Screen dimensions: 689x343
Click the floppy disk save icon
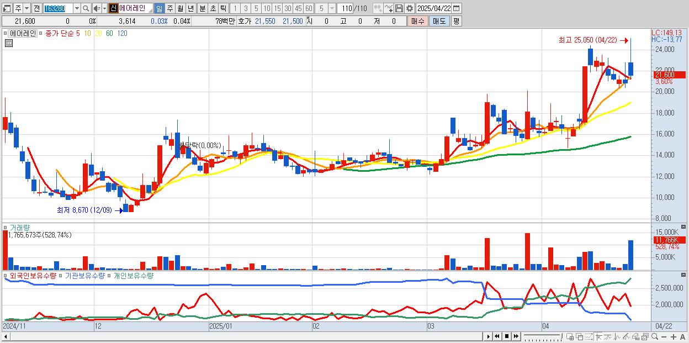click(x=399, y=9)
